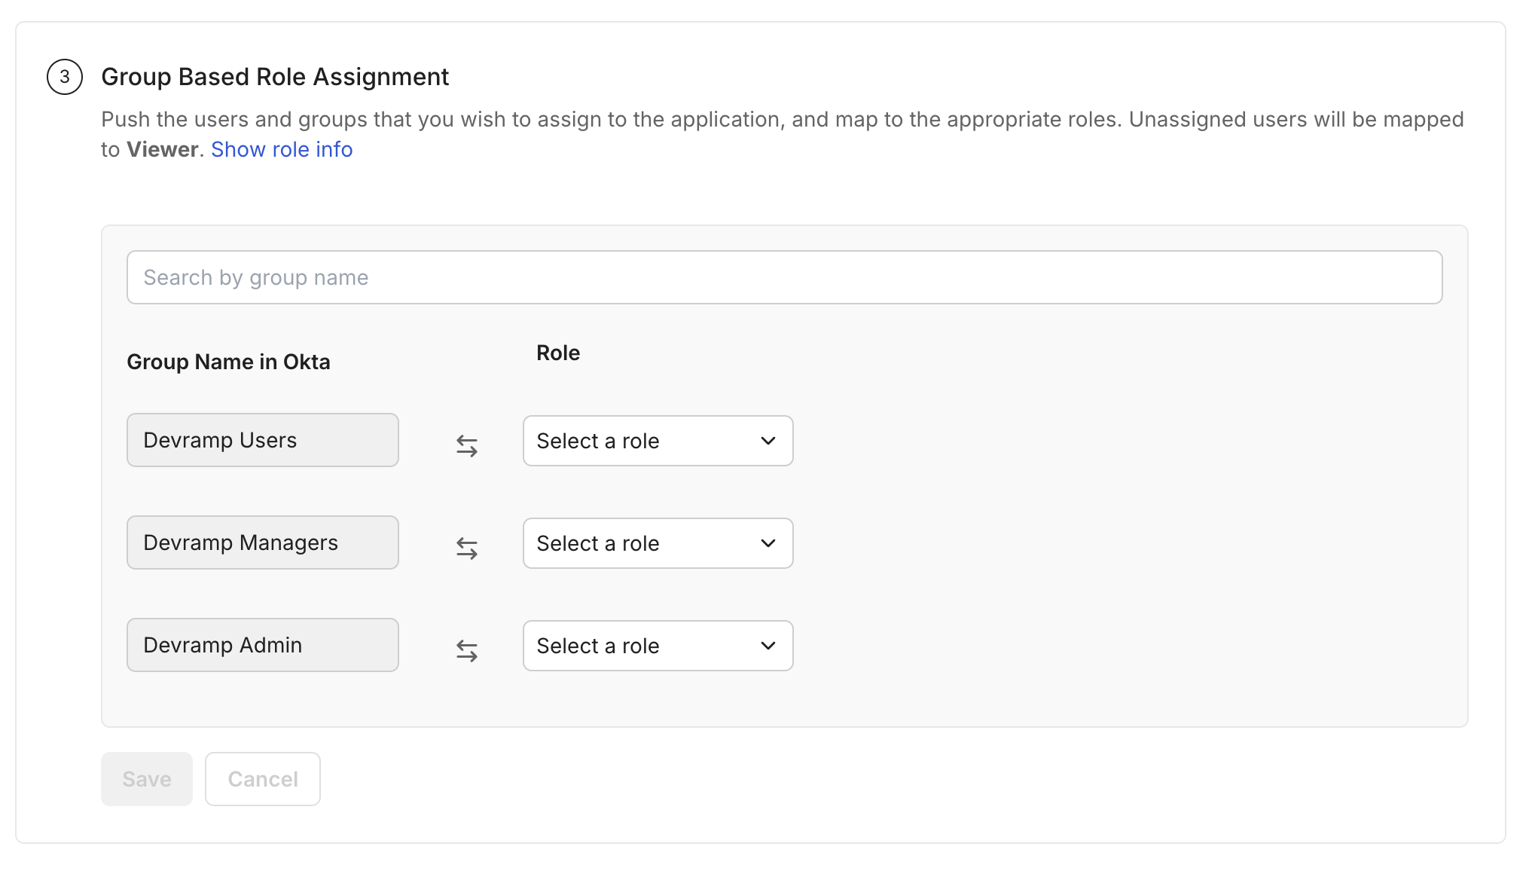Click the Save button
This screenshot has height=880, width=1529.
[x=146, y=779]
